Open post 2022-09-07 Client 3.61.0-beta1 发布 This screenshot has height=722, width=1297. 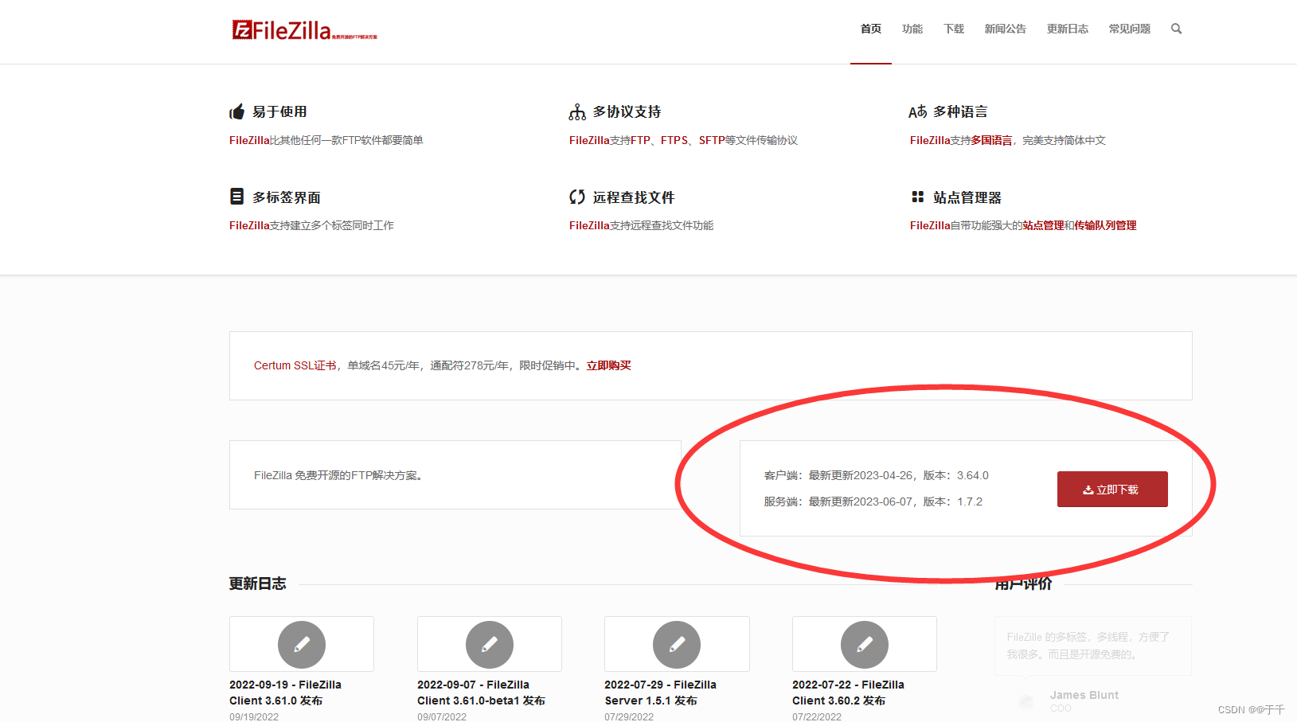[481, 693]
